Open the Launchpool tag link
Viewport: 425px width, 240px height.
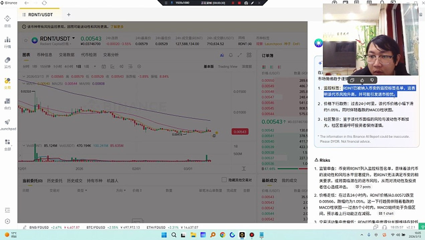(x=273, y=44)
